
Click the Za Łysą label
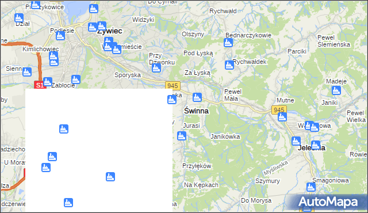click(x=197, y=73)
